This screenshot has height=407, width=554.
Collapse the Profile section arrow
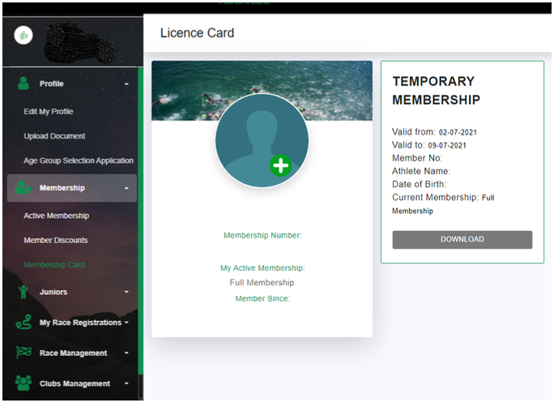126,84
